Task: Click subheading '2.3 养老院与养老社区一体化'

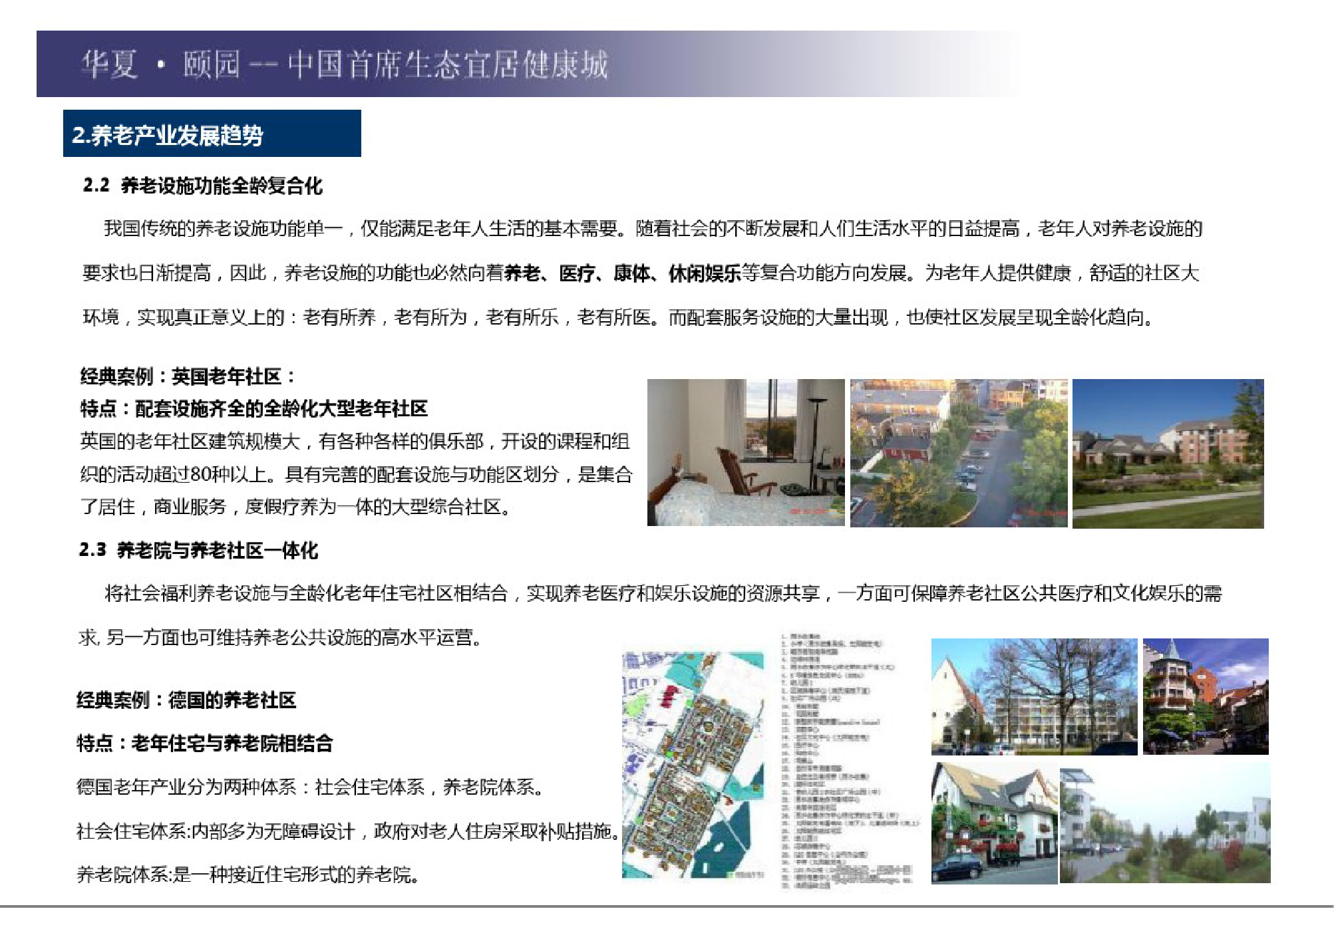Action: 198,550
